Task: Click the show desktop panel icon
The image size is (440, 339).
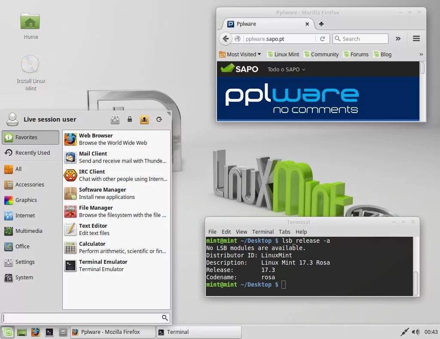Action: click(x=22, y=332)
